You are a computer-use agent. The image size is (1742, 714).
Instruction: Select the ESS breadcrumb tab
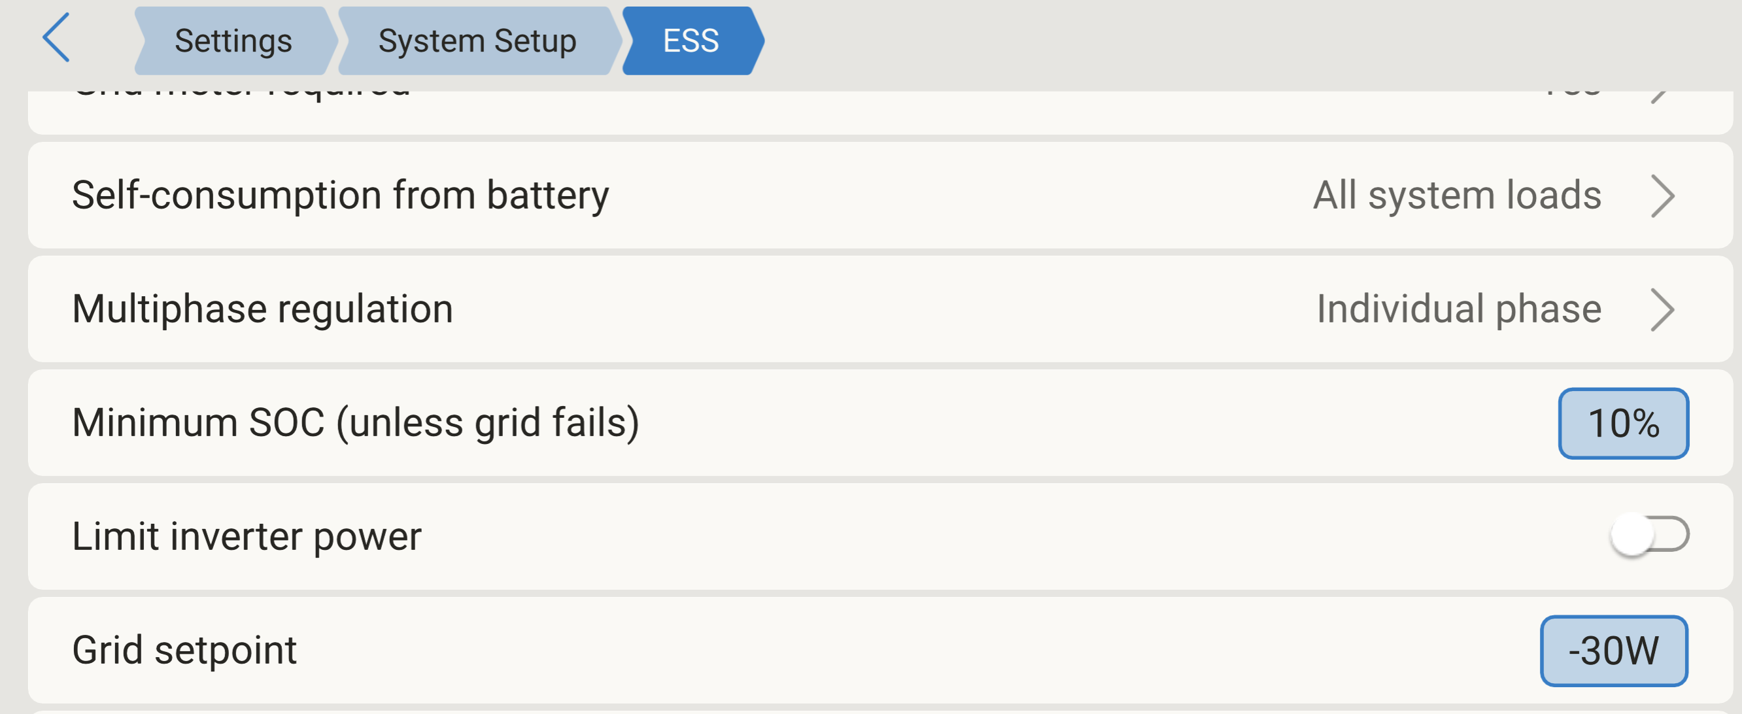click(x=691, y=41)
